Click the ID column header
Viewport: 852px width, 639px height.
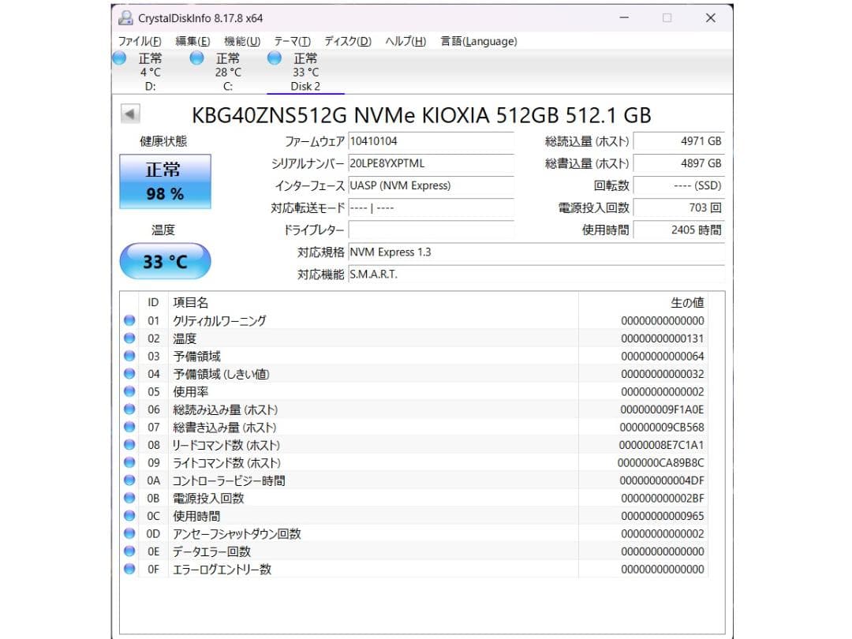pos(153,302)
